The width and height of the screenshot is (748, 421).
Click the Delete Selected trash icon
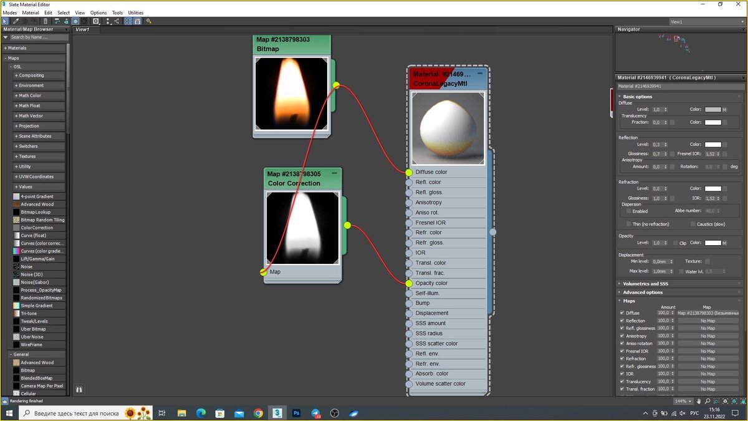tap(46, 21)
